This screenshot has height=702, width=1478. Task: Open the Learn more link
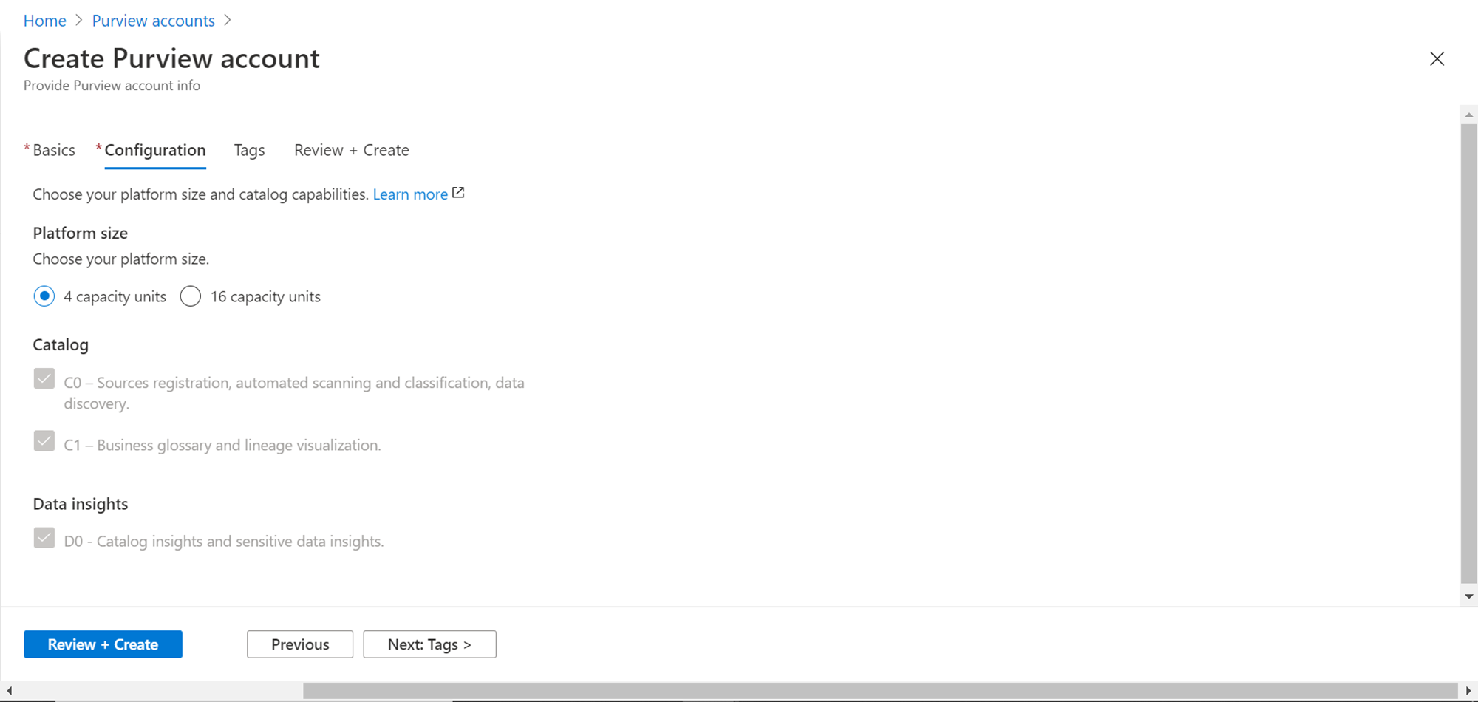[410, 194]
